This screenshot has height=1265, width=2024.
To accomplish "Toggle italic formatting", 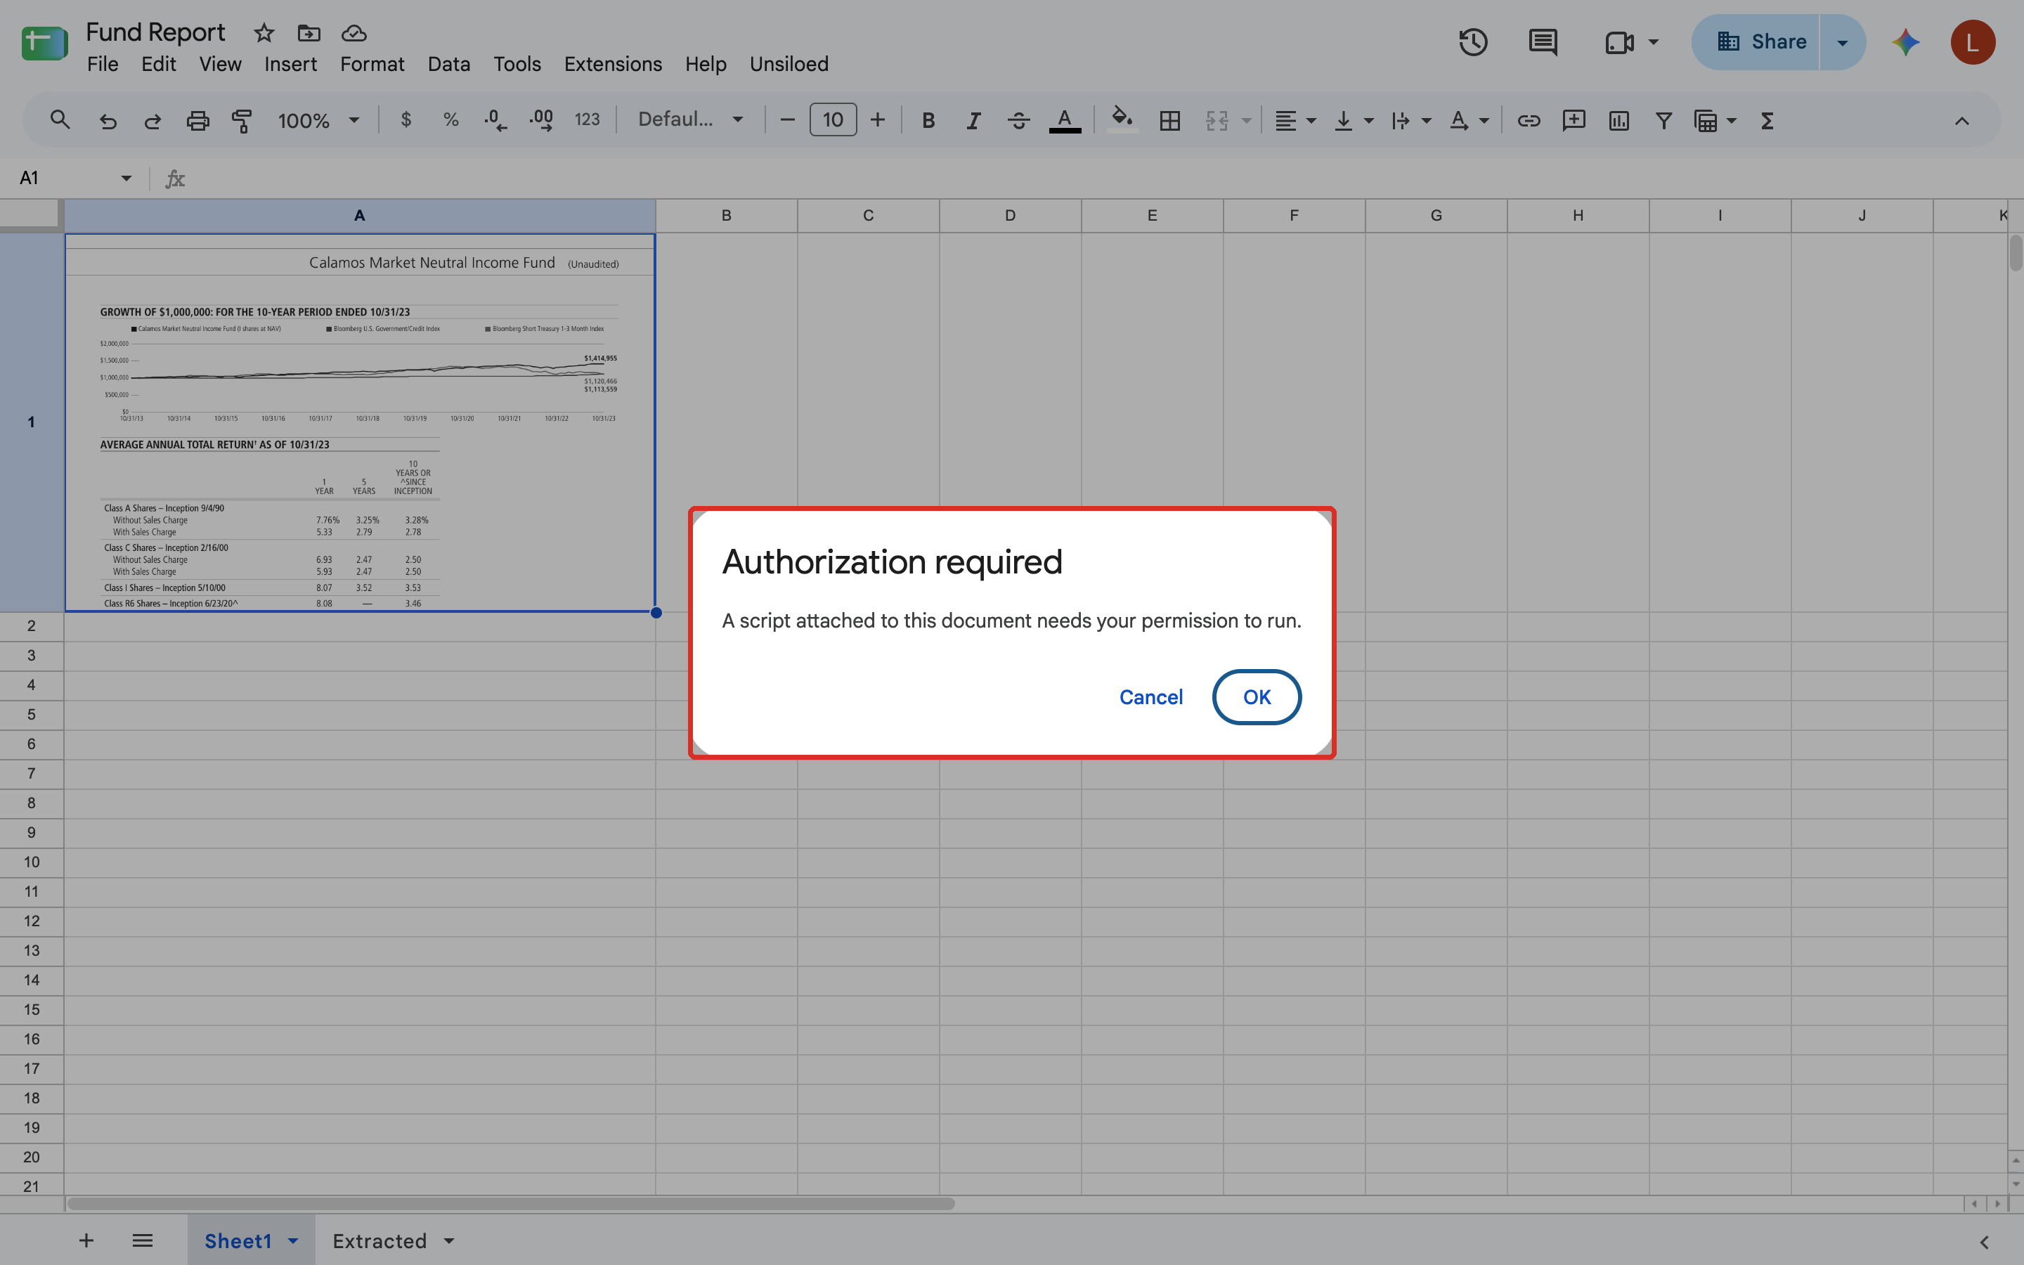I will coord(973,120).
